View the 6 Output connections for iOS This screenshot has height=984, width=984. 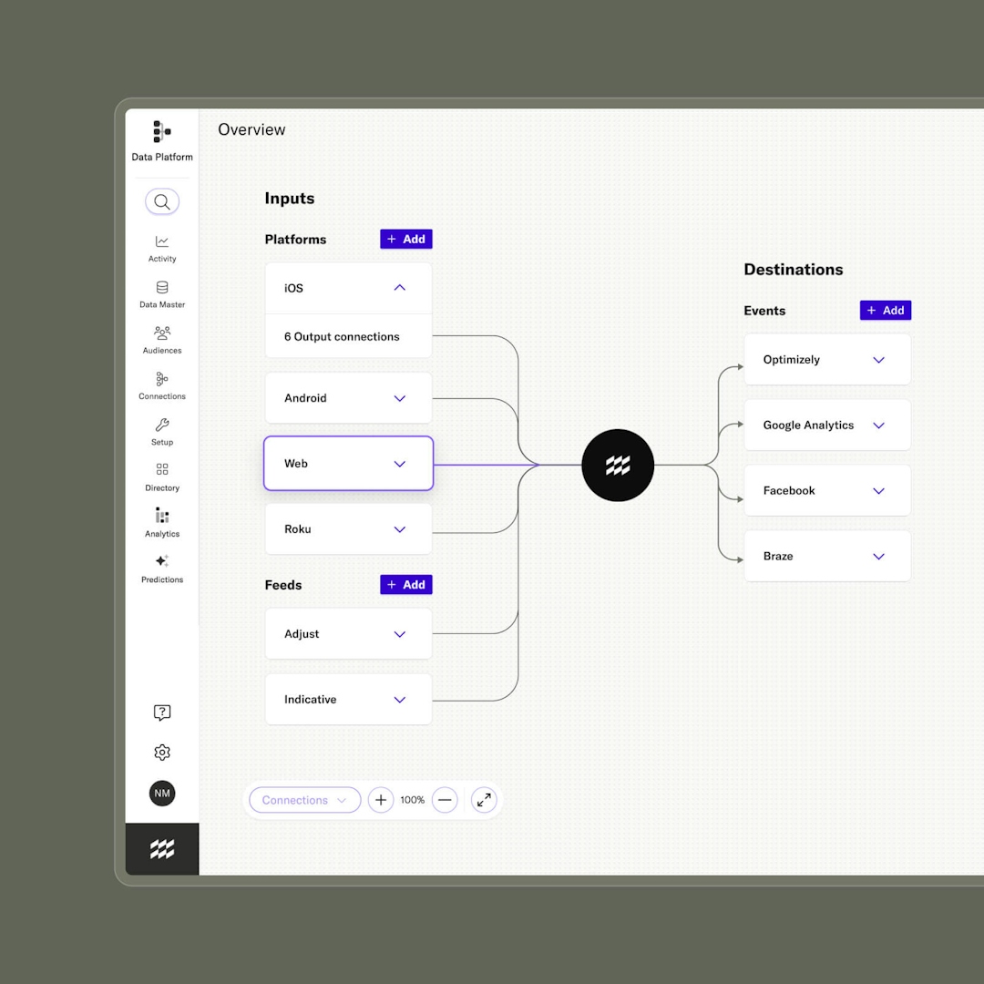point(342,336)
